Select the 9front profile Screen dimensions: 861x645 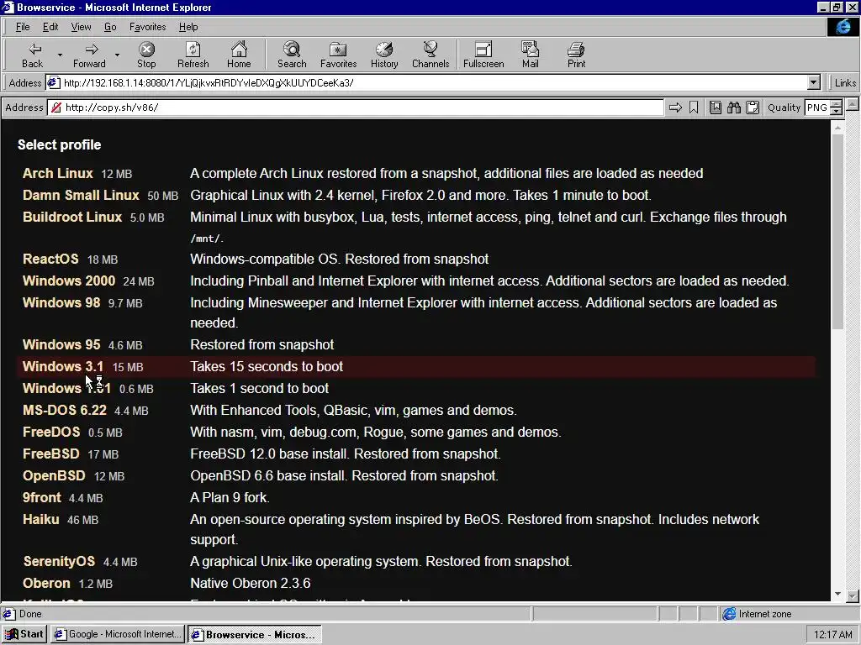[42, 498]
